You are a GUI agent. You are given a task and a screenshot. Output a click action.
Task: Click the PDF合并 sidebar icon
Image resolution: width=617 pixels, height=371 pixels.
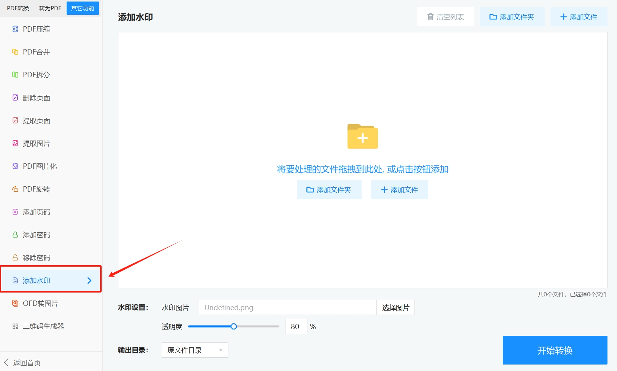(x=15, y=52)
